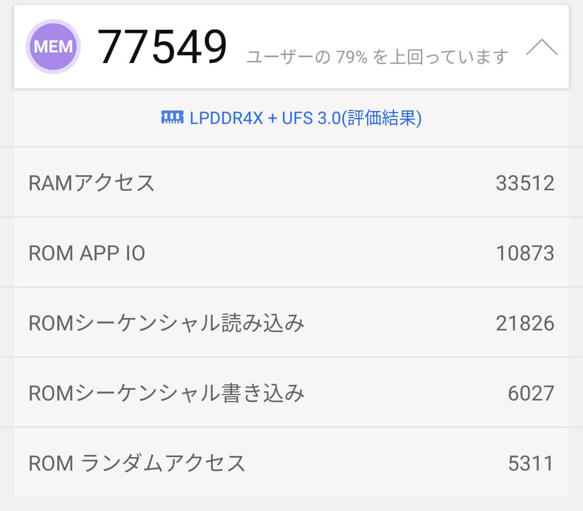Click the sequential write score 6027

coord(531,393)
